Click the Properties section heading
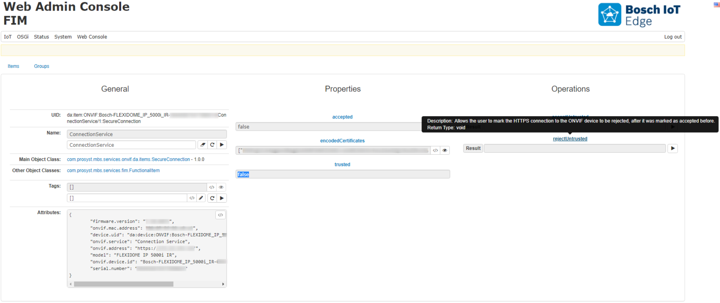720x303 pixels. click(x=343, y=89)
